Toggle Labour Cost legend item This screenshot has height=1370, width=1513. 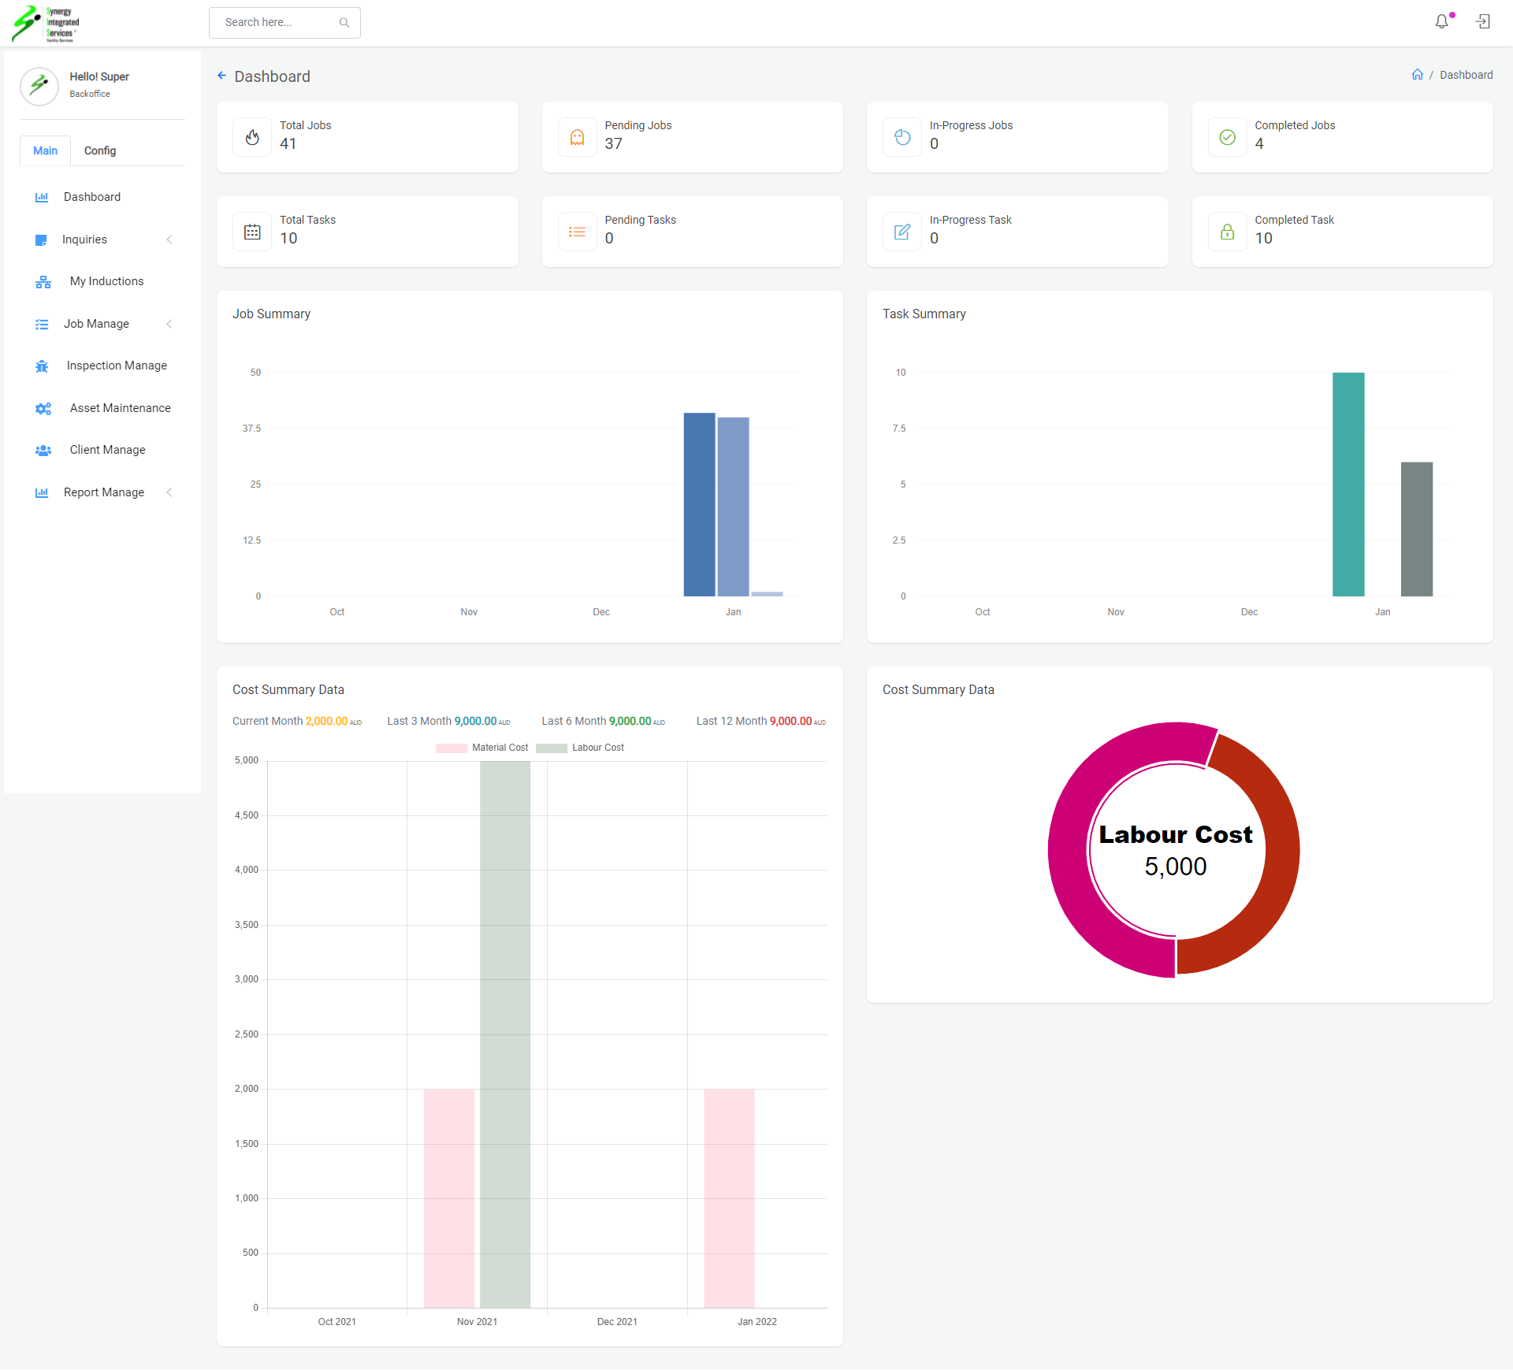click(x=580, y=748)
